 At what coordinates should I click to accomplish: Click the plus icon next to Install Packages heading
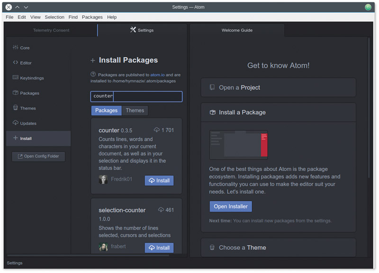click(92, 60)
